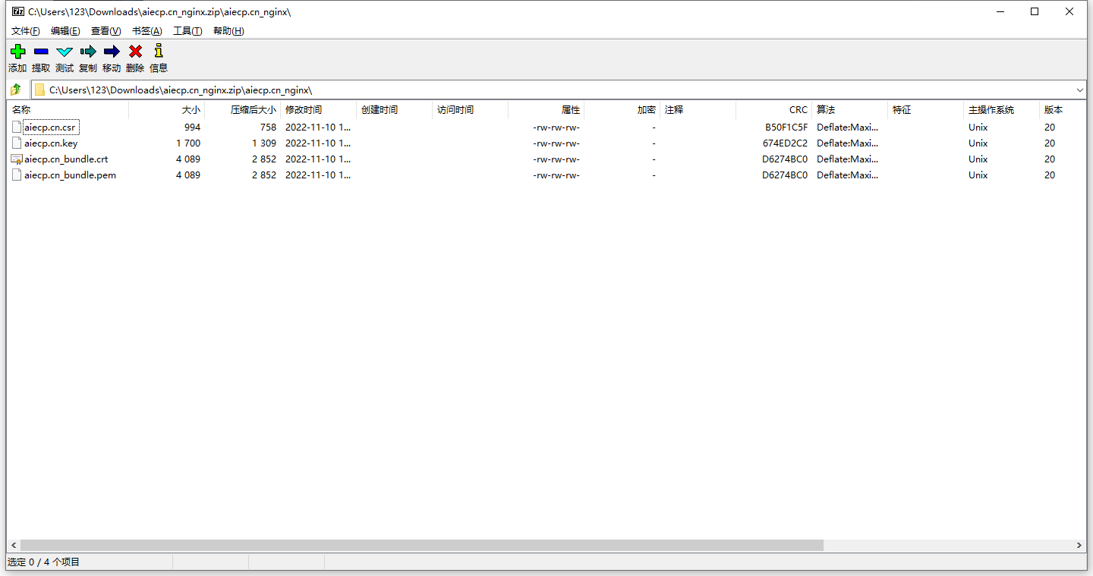Sort by Attributes (属性) column header
The image size is (1093, 576).
tap(546, 110)
